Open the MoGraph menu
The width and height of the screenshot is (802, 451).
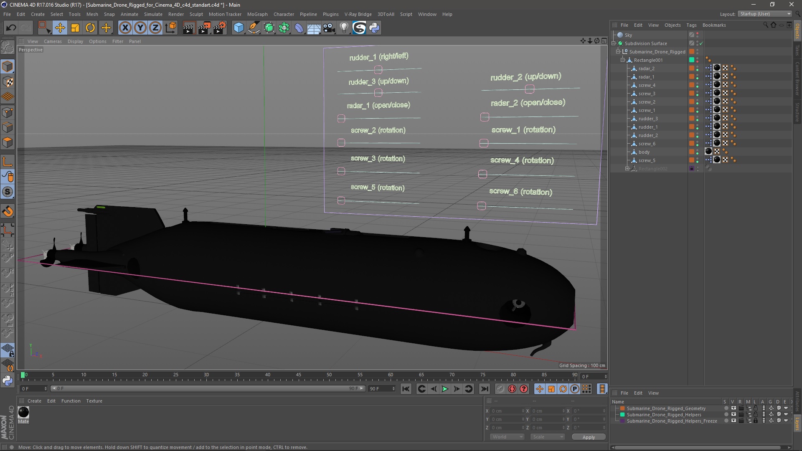257,14
